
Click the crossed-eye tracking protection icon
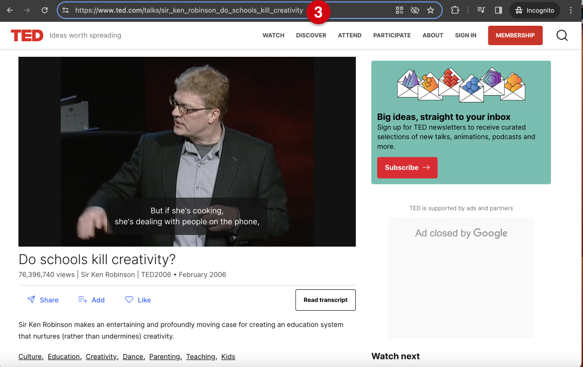point(415,10)
